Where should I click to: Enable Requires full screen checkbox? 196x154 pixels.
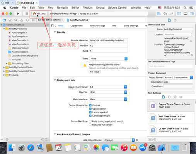click(90, 125)
